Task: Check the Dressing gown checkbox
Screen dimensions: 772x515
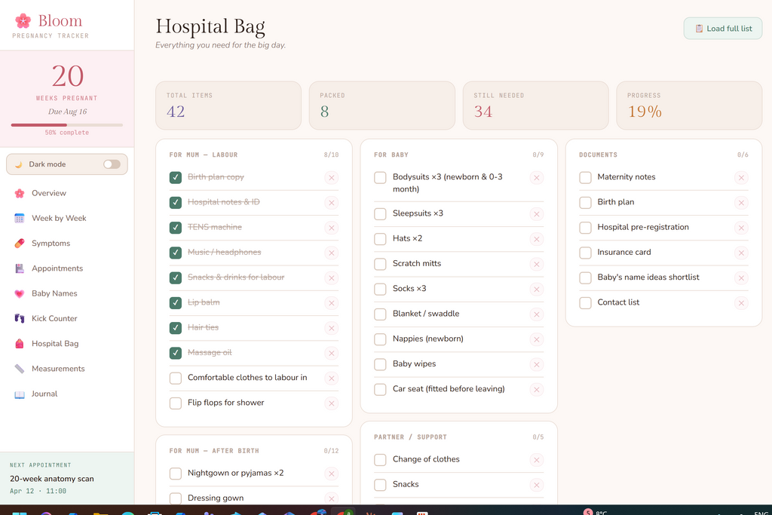Action: pos(175,498)
